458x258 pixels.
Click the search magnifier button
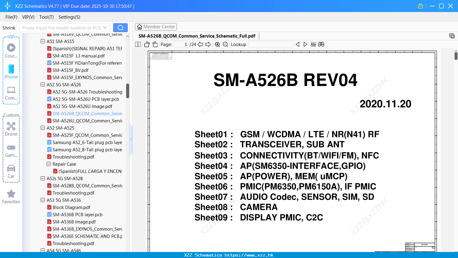120,28
